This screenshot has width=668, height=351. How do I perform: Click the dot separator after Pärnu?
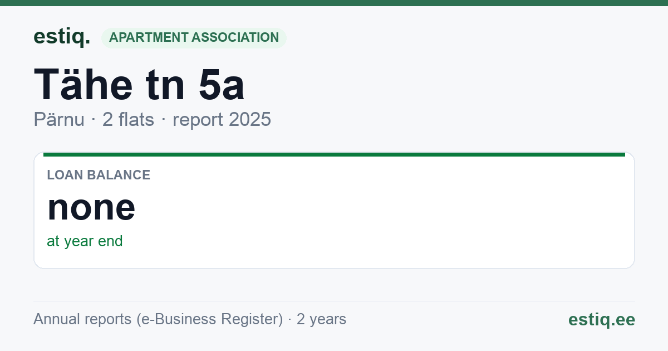94,120
